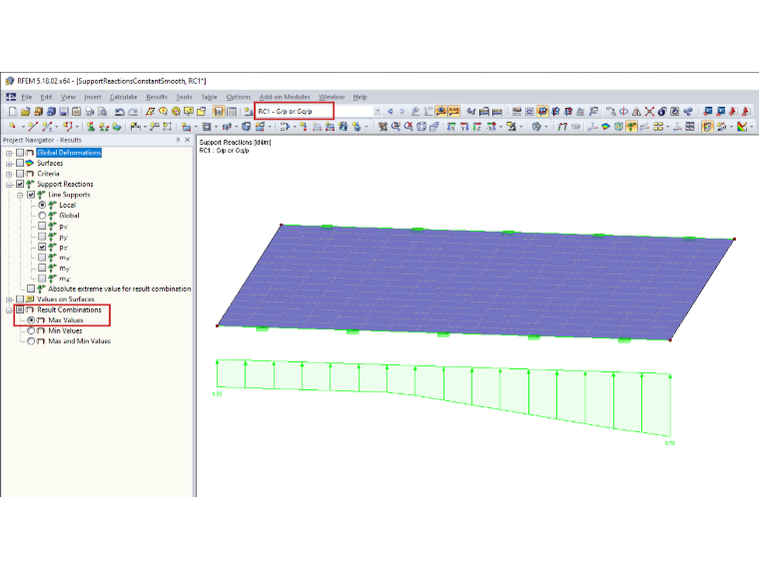Uncheck Support Reactions checkbox
Viewport: 759px width, 569px height.
[x=20, y=184]
